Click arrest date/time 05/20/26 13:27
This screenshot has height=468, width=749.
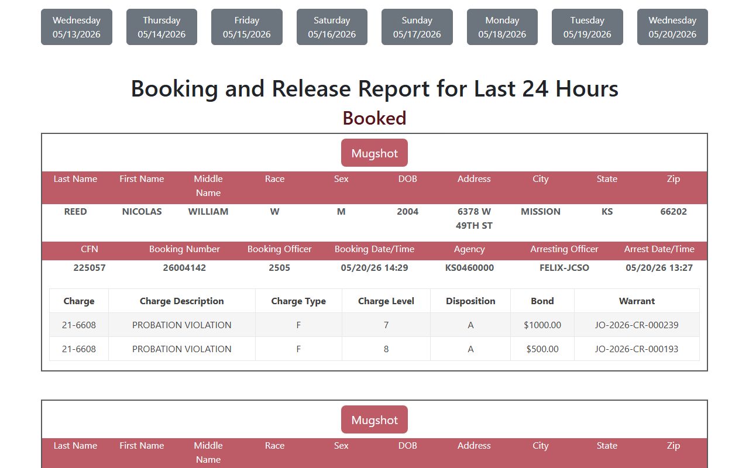tap(659, 268)
